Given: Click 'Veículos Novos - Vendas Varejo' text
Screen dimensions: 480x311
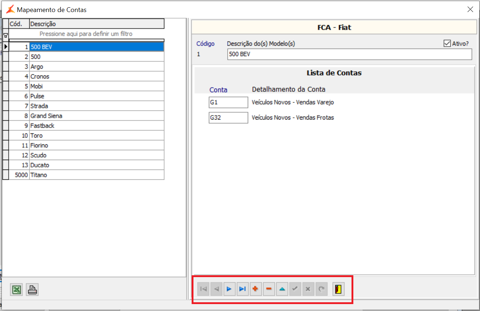Looking at the screenshot, I should pos(293,102).
